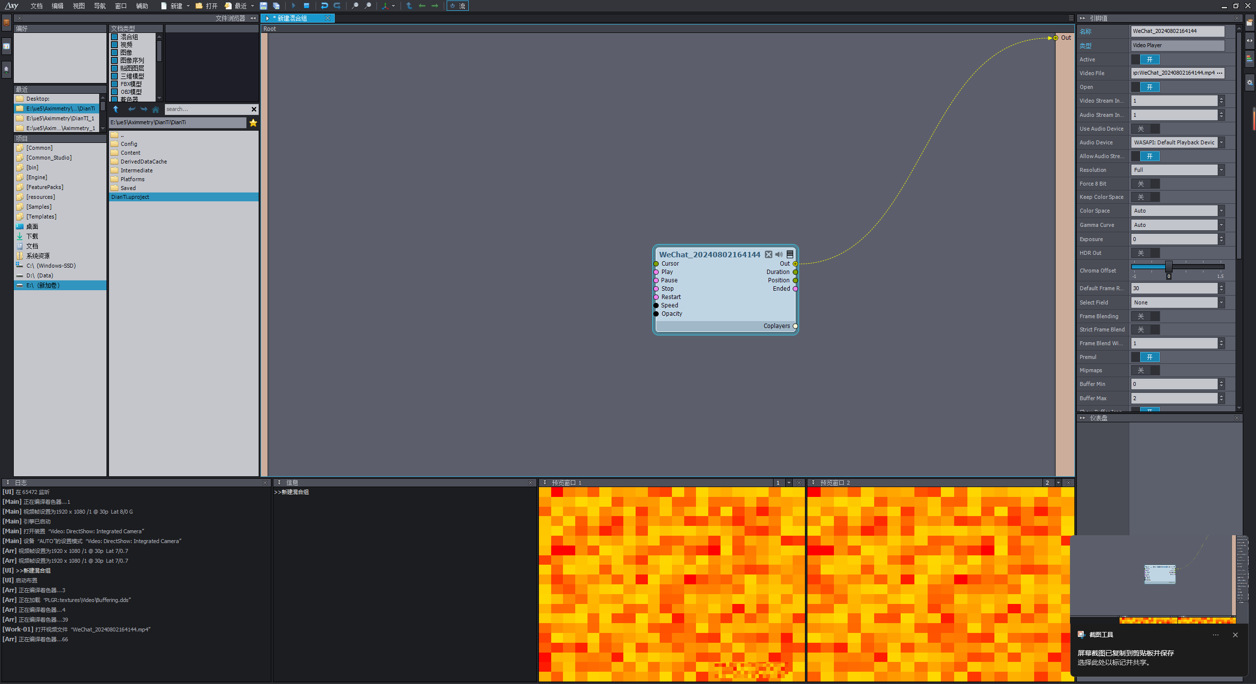This screenshot has height=684, width=1256.
Task: Select E:\ (新加卷) drive in tree
Action: pos(60,285)
